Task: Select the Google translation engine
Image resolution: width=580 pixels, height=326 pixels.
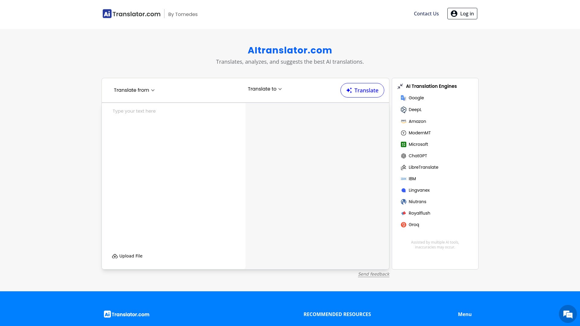Action: [x=416, y=98]
